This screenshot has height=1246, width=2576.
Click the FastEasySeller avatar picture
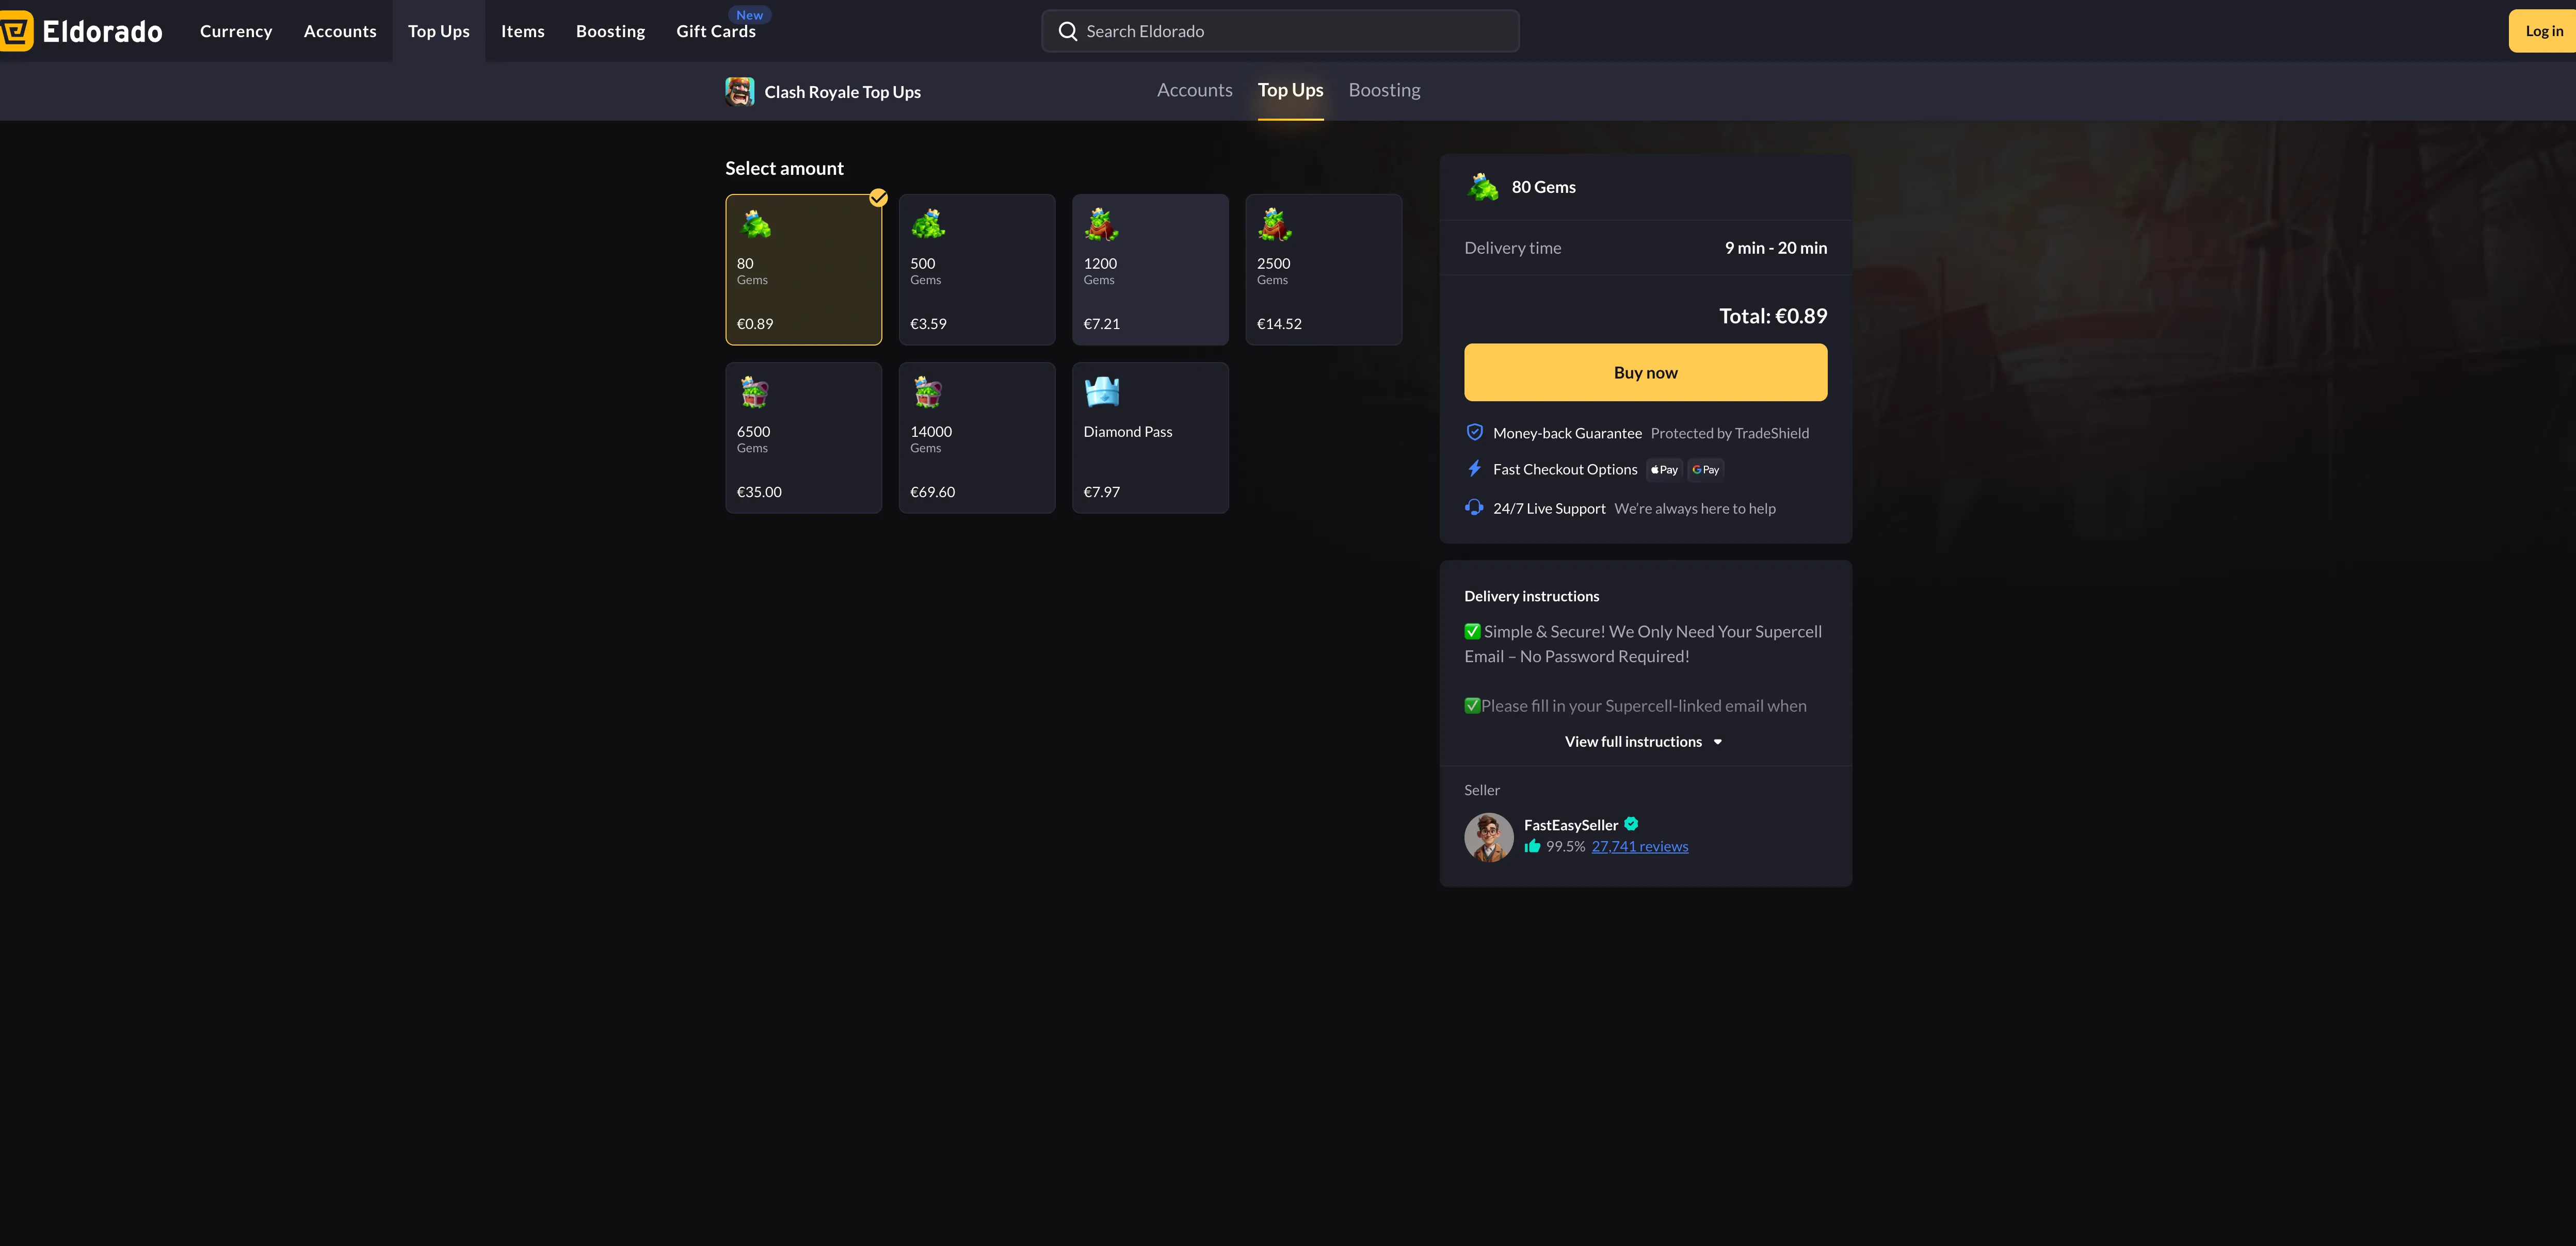pos(1489,837)
